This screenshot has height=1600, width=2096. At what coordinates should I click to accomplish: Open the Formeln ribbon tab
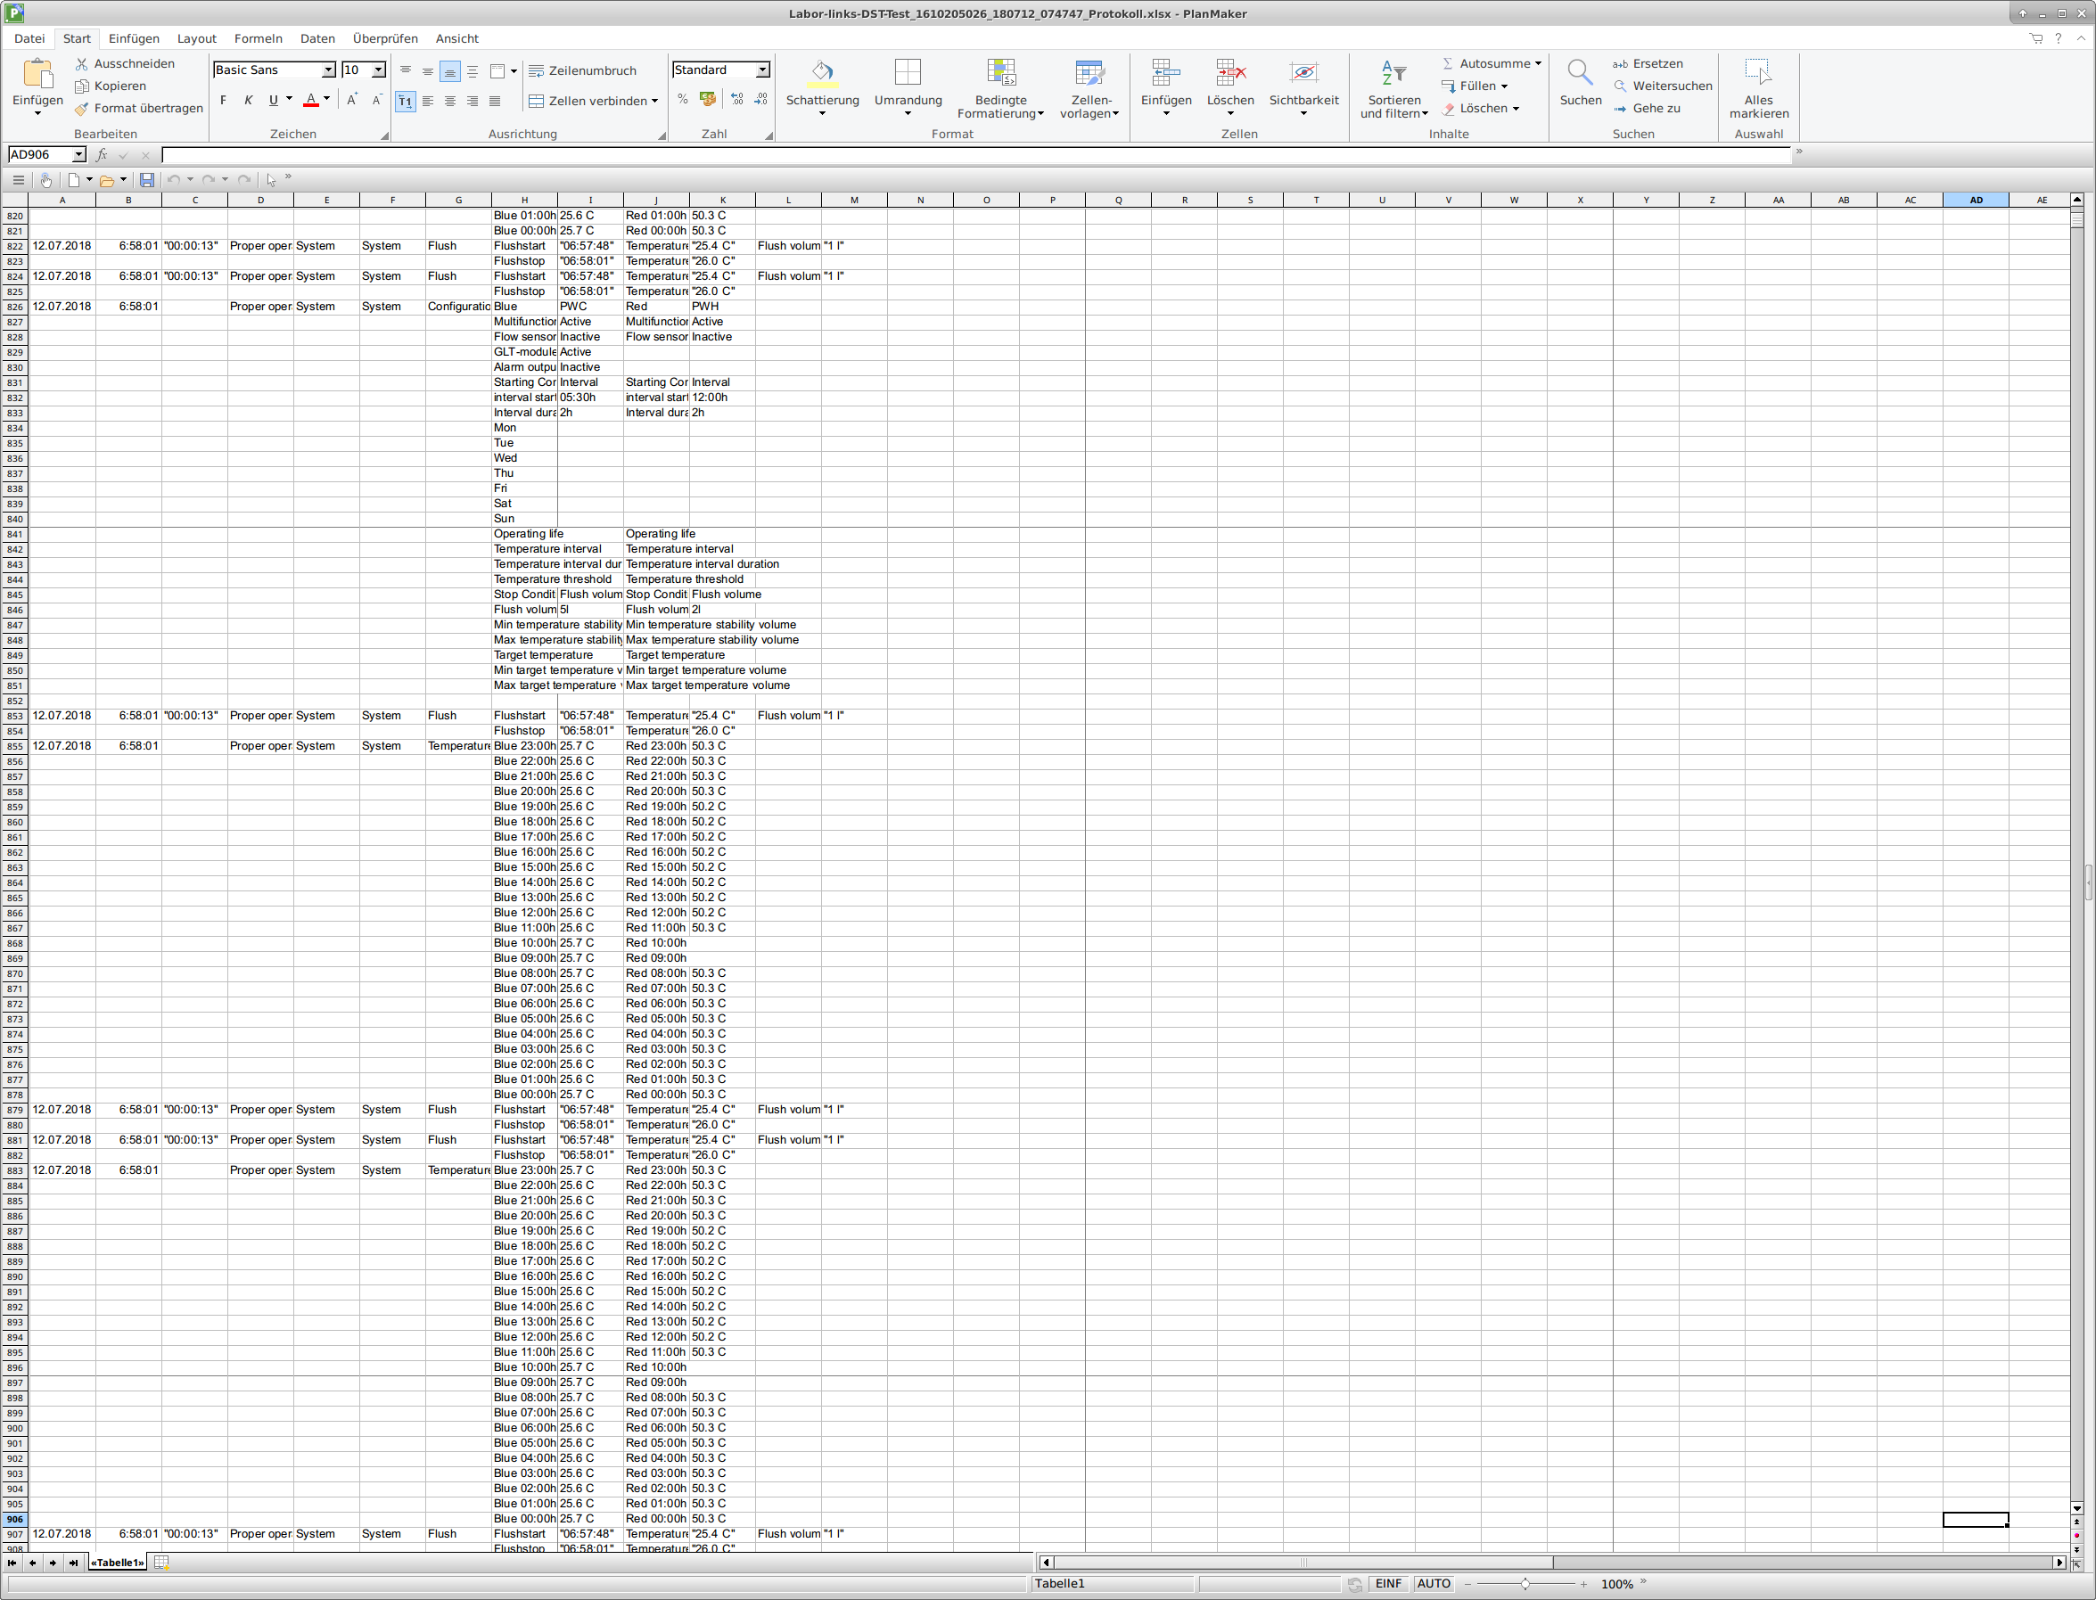258,38
